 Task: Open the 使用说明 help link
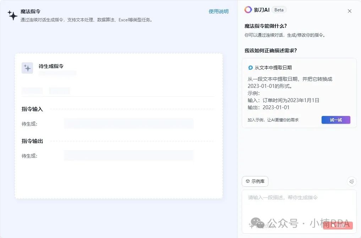[x=218, y=11]
